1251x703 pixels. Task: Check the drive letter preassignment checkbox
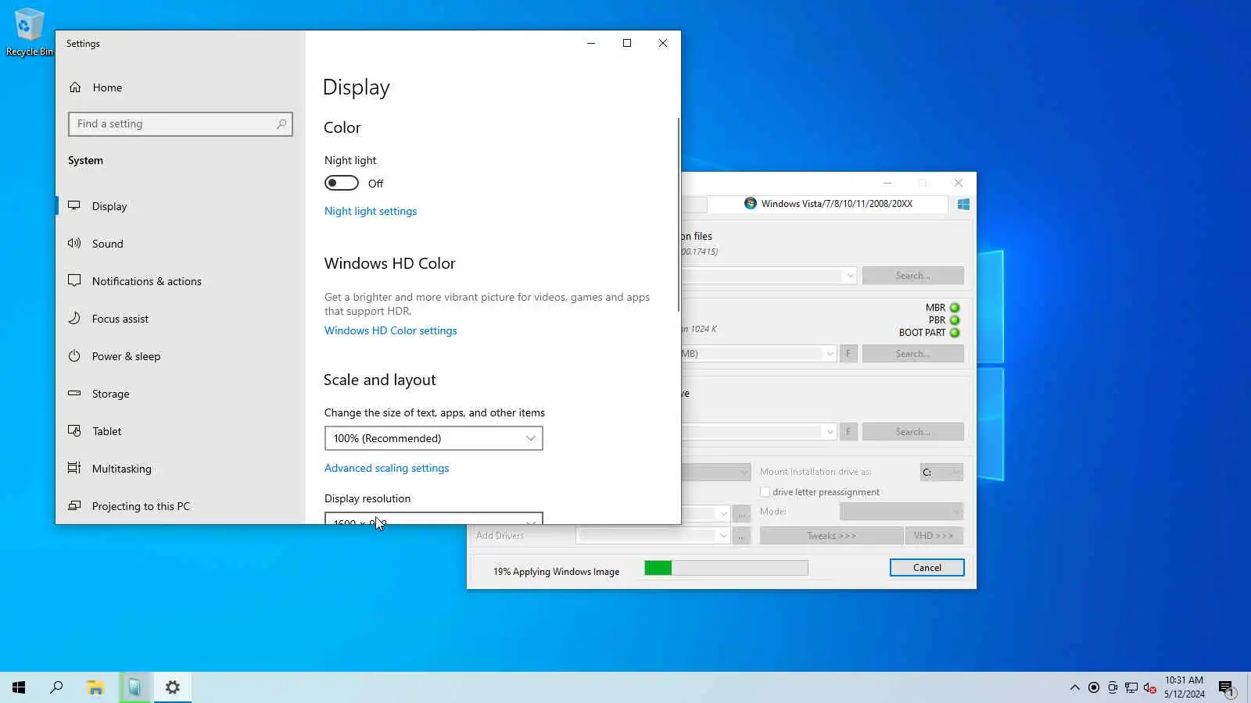765,492
